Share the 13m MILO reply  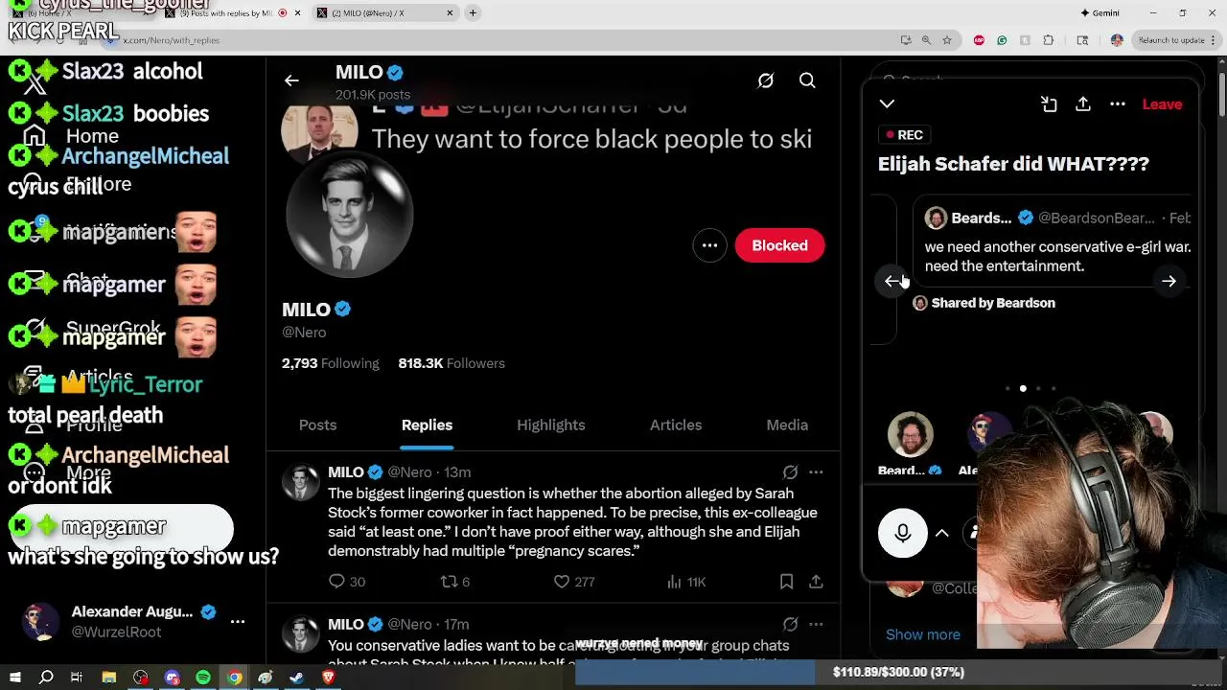[816, 582]
